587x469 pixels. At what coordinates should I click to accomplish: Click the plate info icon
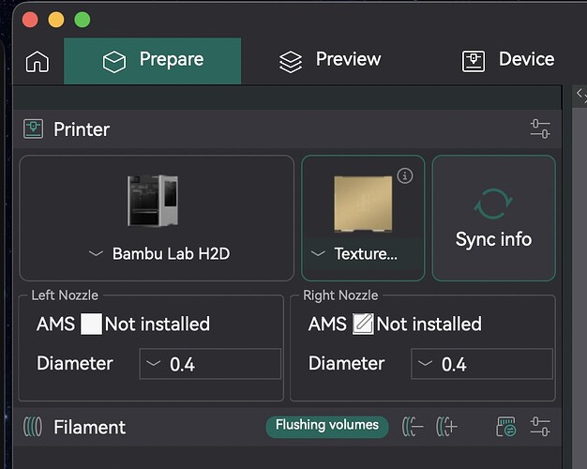[405, 175]
